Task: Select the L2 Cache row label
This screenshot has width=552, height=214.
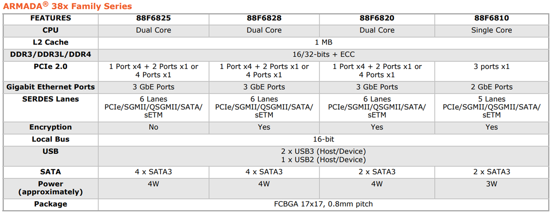Action: point(51,42)
